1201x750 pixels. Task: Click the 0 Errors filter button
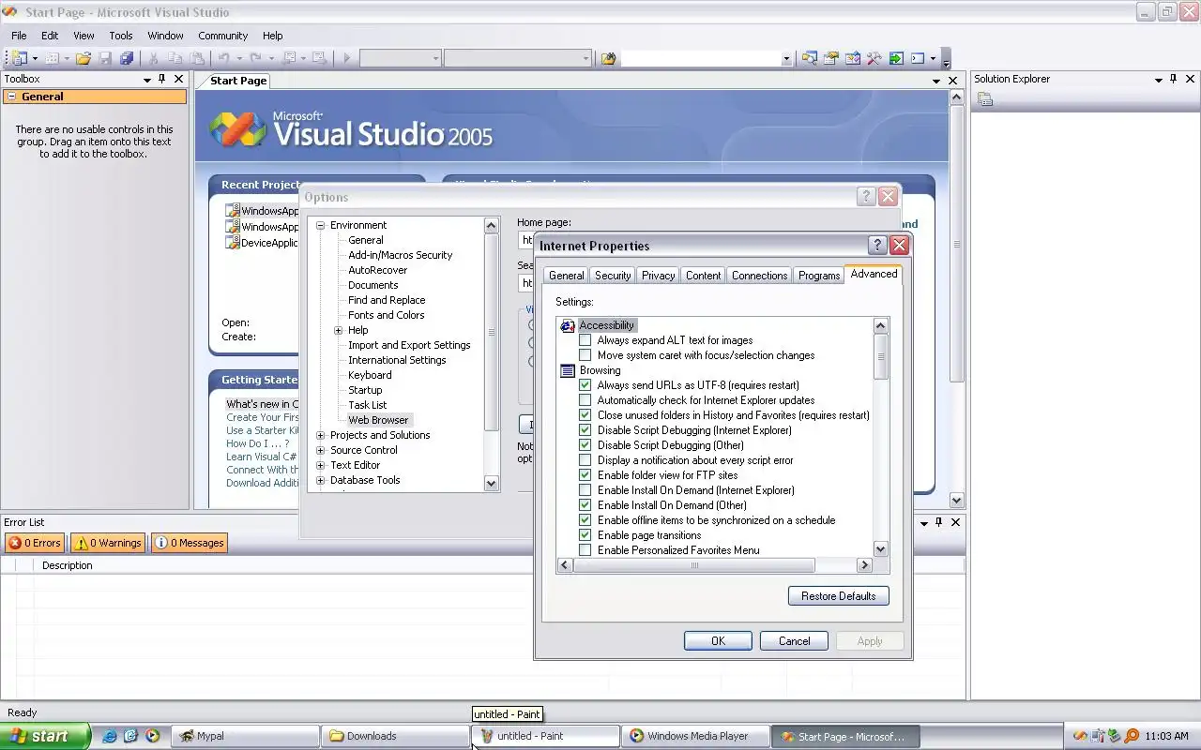pyautogui.click(x=36, y=543)
